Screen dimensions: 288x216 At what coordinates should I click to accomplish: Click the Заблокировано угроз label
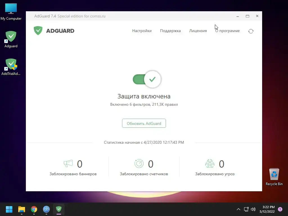click(x=215, y=174)
